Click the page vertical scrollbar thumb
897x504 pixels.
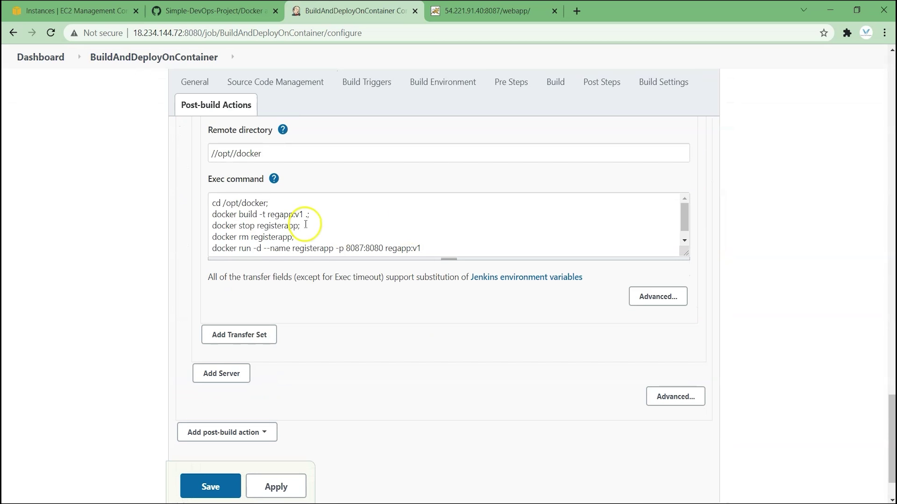[892, 439]
